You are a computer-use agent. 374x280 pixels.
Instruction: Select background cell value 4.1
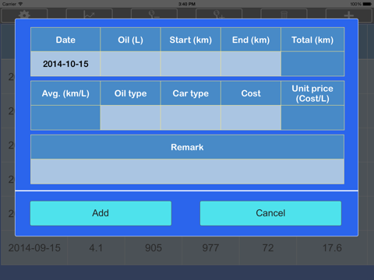[x=96, y=248]
